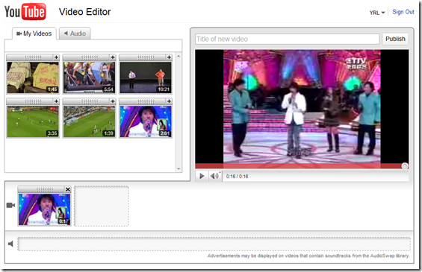Screen dimensions: 422x272
Task: Select the 3:35 soccer field thumbnail
Action: [33, 121]
